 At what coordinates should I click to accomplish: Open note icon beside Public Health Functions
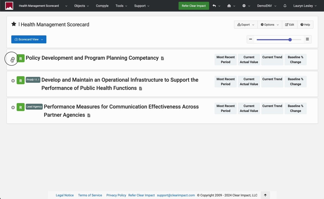141,88
